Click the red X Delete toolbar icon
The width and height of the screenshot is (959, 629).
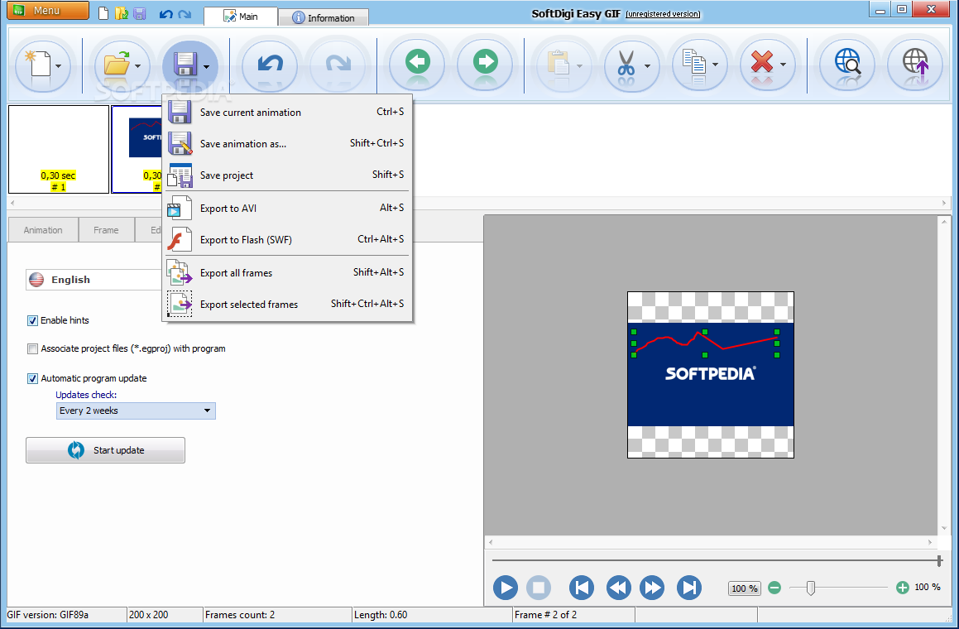[761, 63]
